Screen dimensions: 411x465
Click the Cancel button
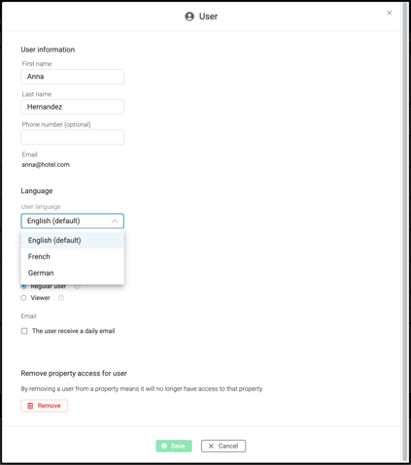pyautogui.click(x=223, y=446)
